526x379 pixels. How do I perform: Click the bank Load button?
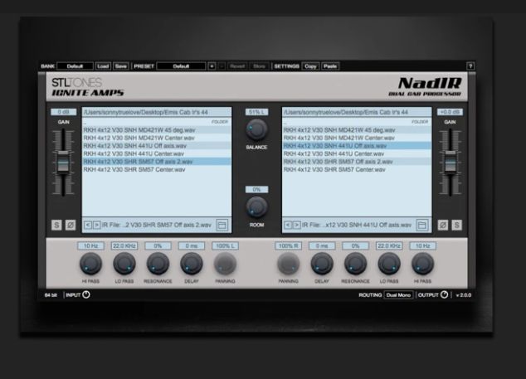click(x=103, y=66)
